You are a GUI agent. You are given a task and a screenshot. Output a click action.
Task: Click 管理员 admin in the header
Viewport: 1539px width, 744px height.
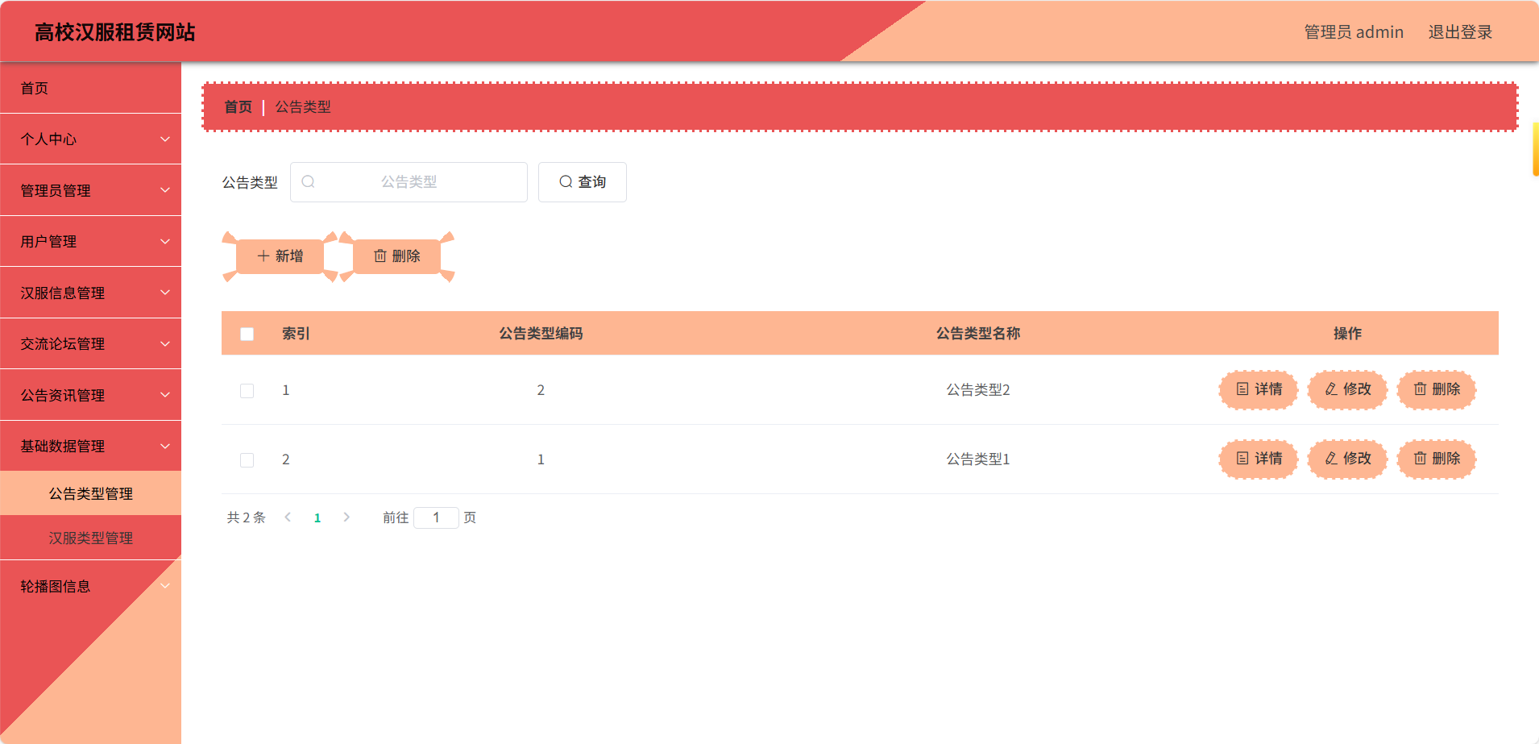(1354, 32)
